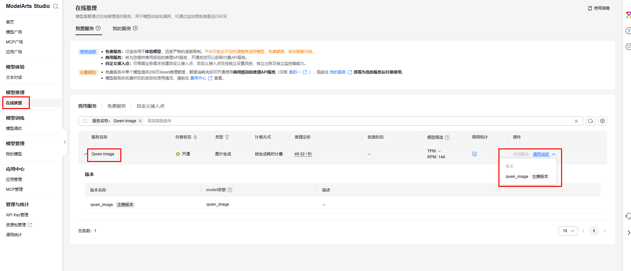
Task: Switch to 预置服务 tab
Action: (85, 28)
